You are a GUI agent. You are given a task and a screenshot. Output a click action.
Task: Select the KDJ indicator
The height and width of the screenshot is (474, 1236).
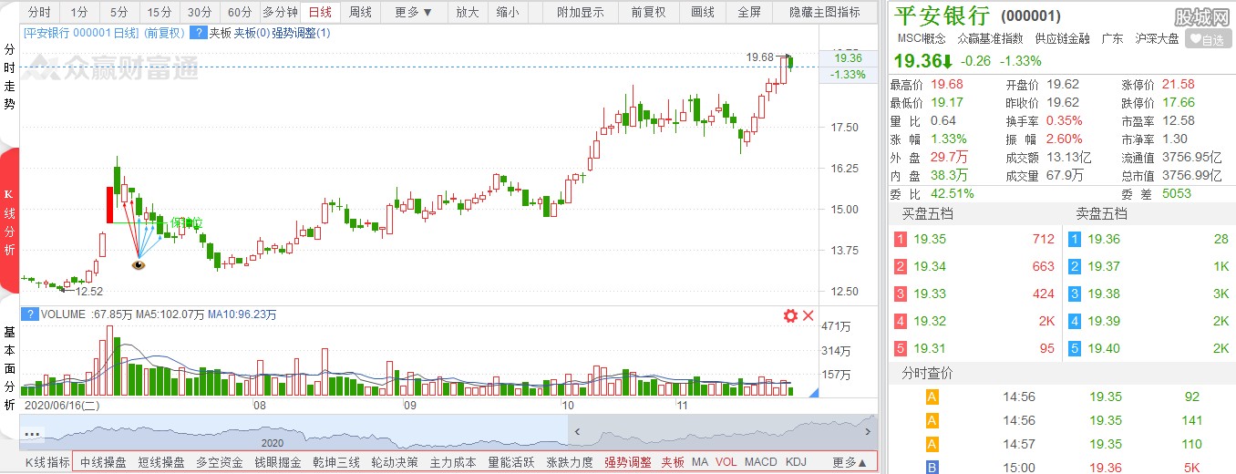point(796,462)
